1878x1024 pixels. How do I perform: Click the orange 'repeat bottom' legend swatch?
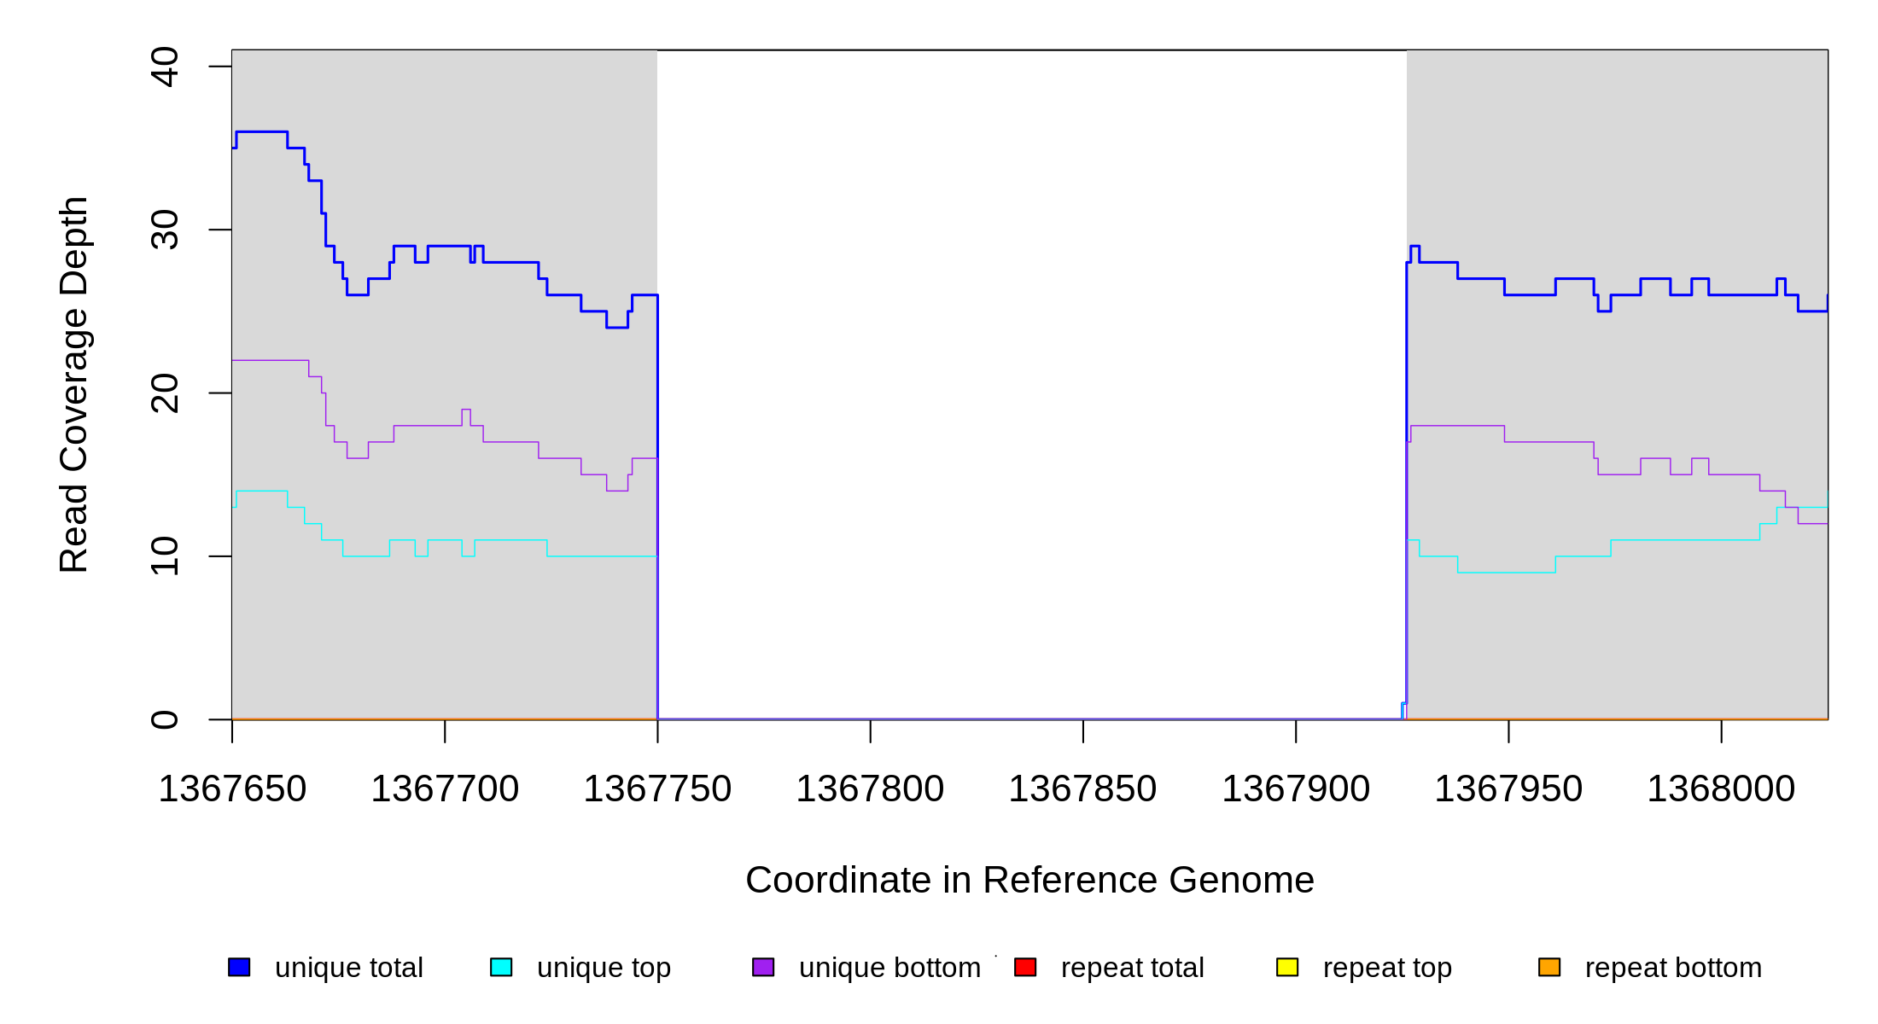point(1549,967)
